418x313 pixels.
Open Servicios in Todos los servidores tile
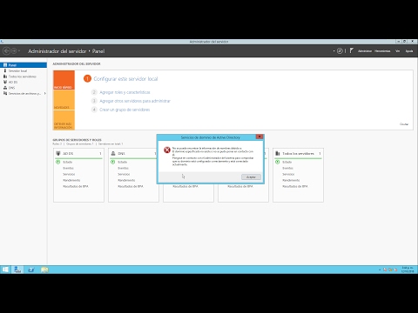(x=288, y=174)
